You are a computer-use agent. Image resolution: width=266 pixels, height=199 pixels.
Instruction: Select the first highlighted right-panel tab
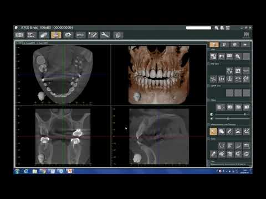pos(214,45)
